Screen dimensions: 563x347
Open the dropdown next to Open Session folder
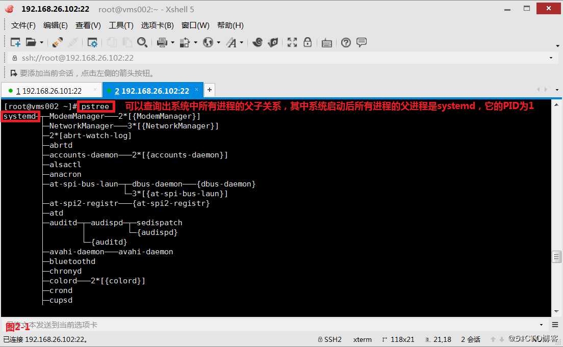42,42
